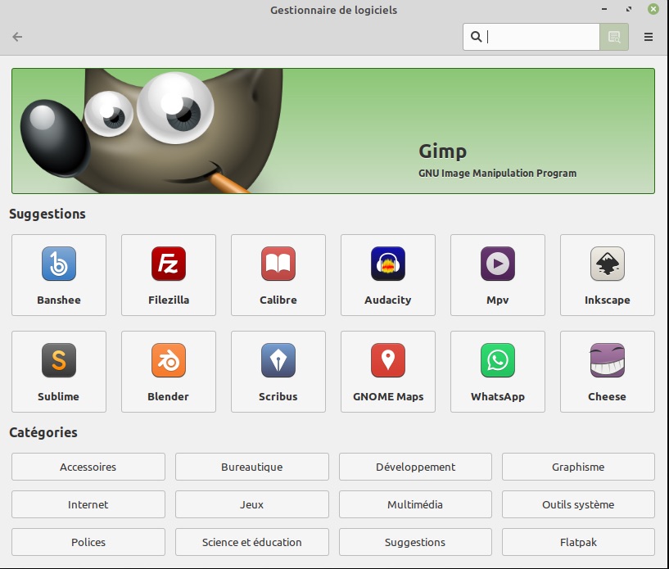This screenshot has width=669, height=569.
Task: Open Sublime from suggestions
Action: tap(59, 372)
